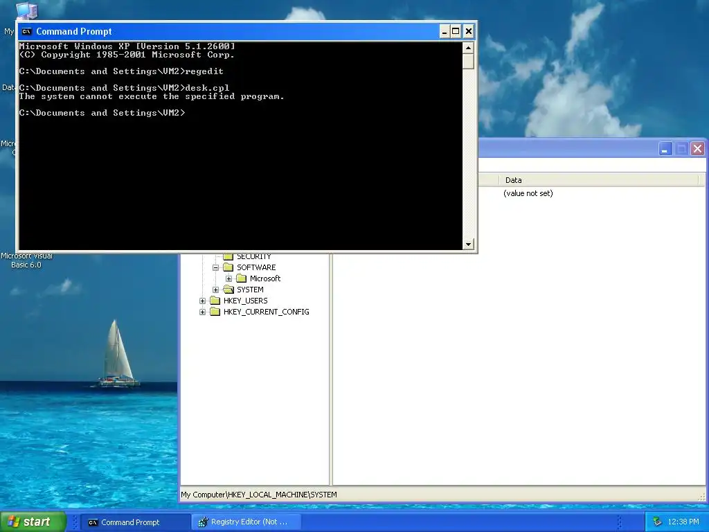This screenshot has width=709, height=532.
Task: Collapse the SOFTWARE registry key
Action: [216, 267]
